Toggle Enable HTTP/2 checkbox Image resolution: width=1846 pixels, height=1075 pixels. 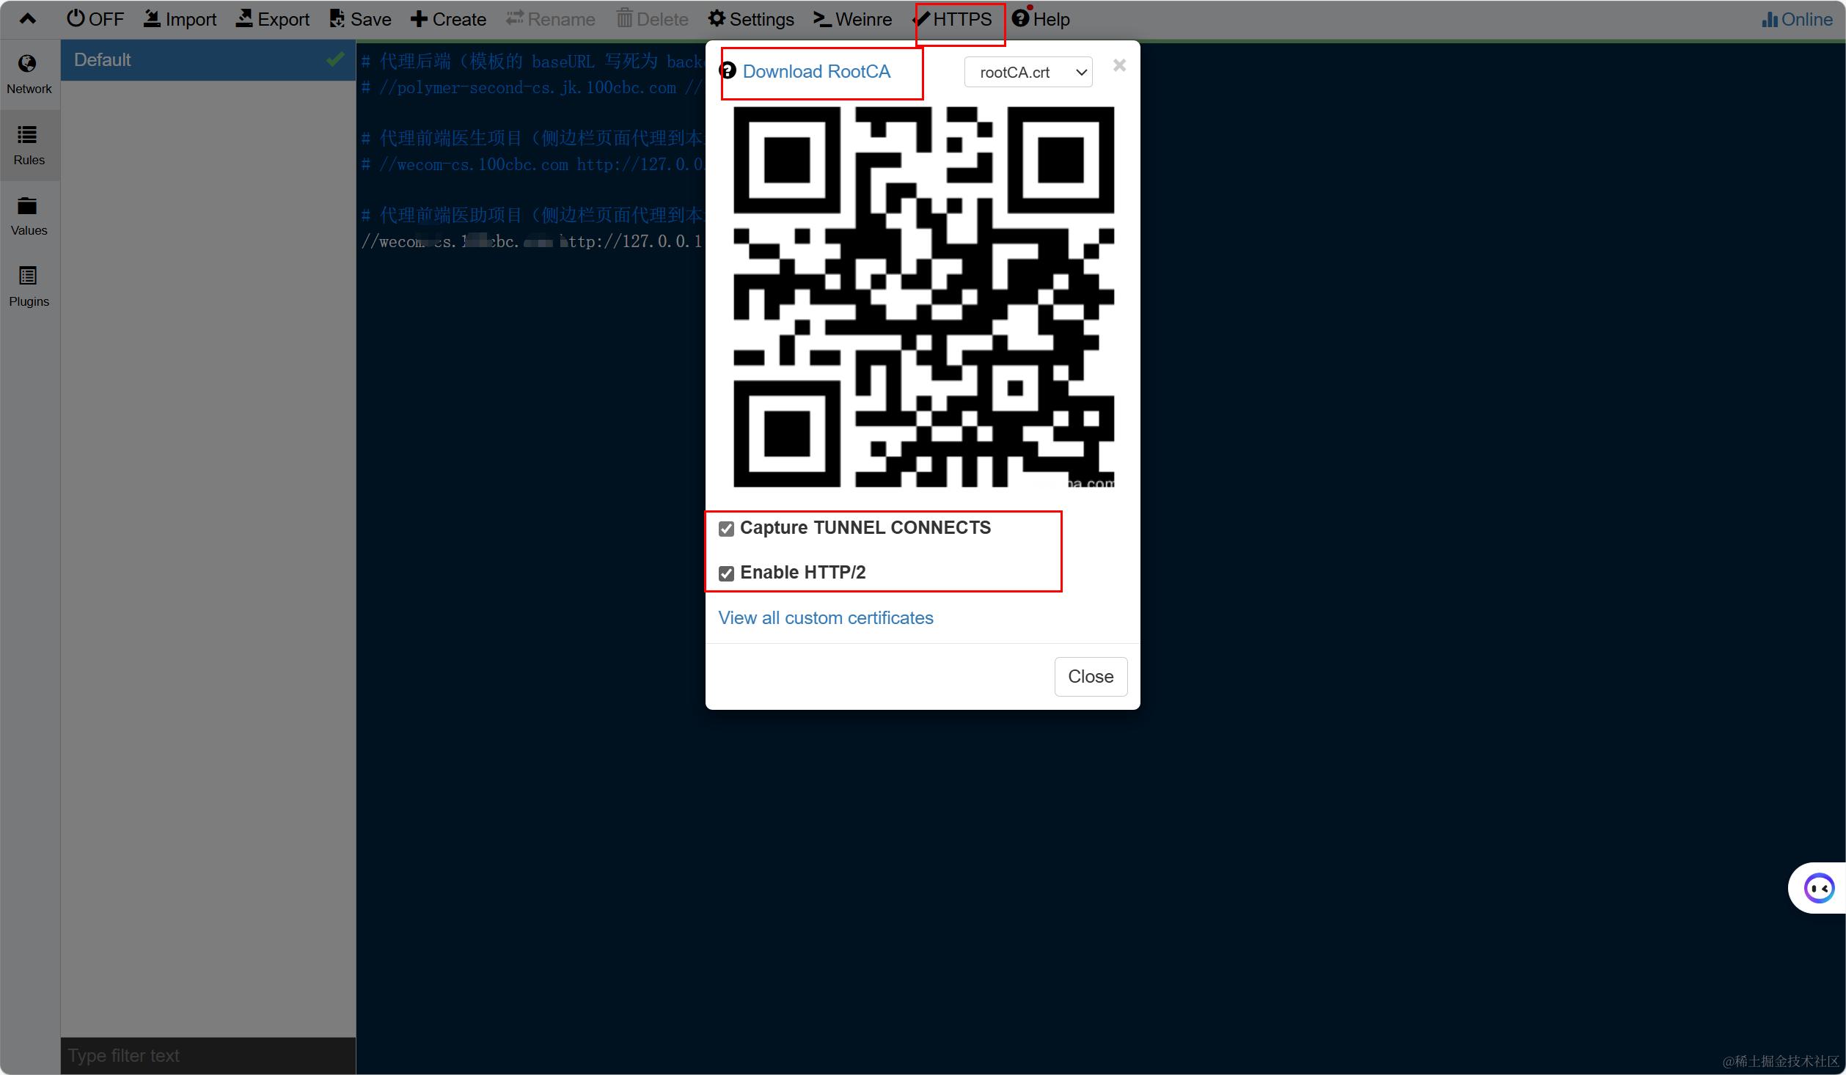pos(726,573)
